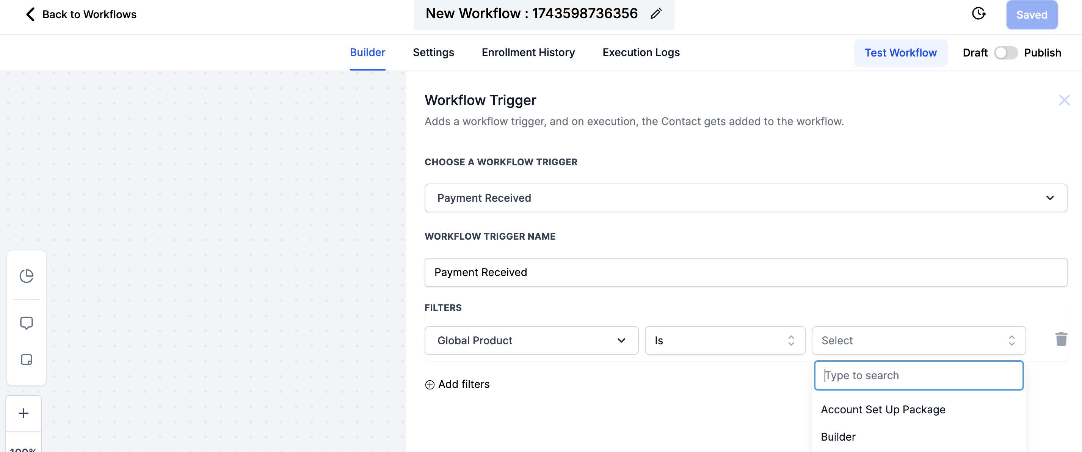This screenshot has height=452, width=1082.
Task: Click the Test Workflow button
Action: (900, 53)
